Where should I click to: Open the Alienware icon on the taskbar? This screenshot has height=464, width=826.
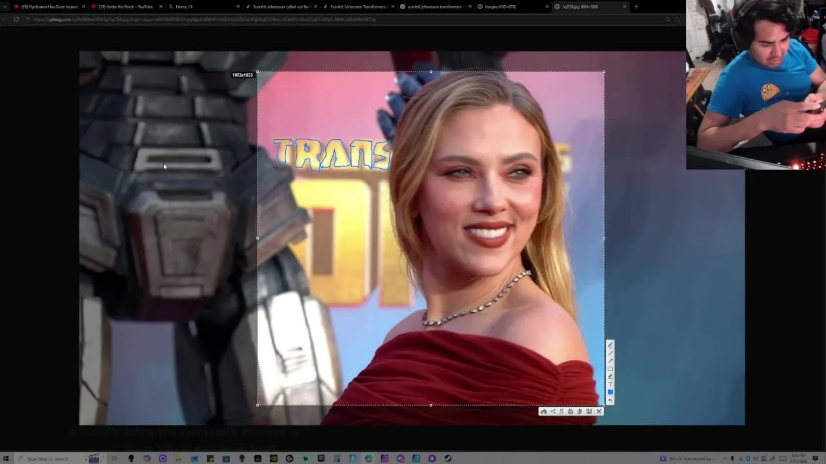(x=131, y=458)
